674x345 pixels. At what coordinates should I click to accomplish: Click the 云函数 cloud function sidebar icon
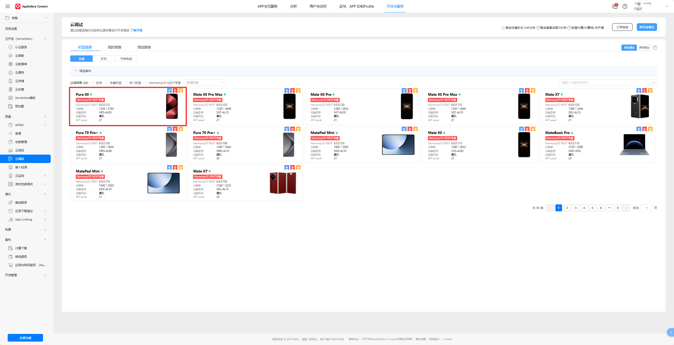point(11,56)
